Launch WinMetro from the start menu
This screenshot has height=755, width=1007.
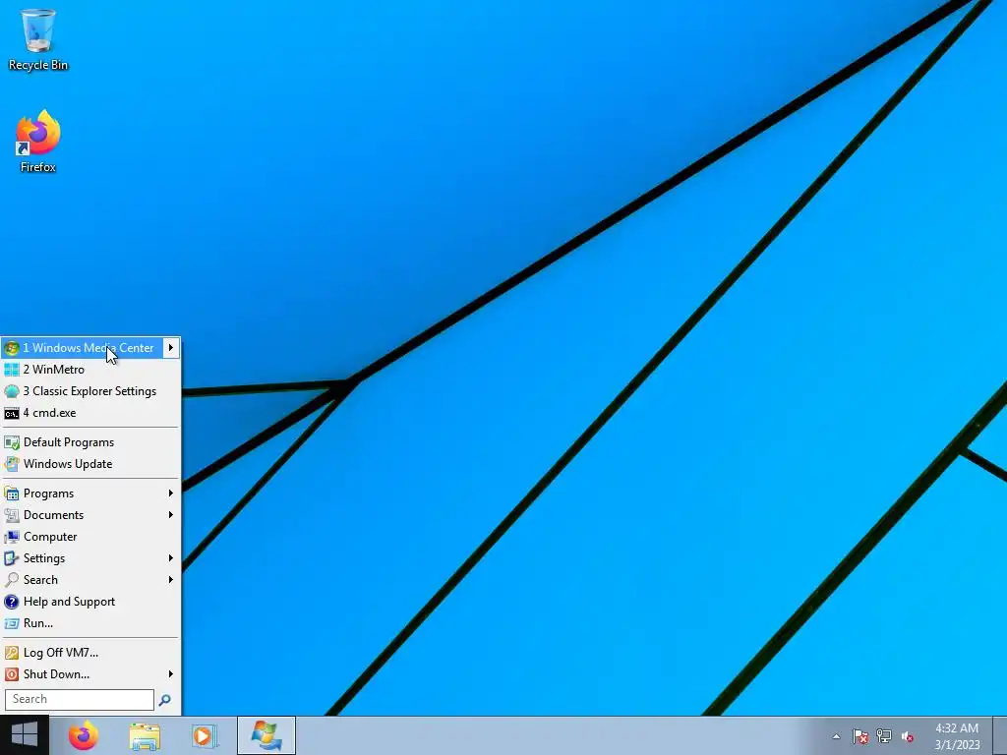click(90, 370)
